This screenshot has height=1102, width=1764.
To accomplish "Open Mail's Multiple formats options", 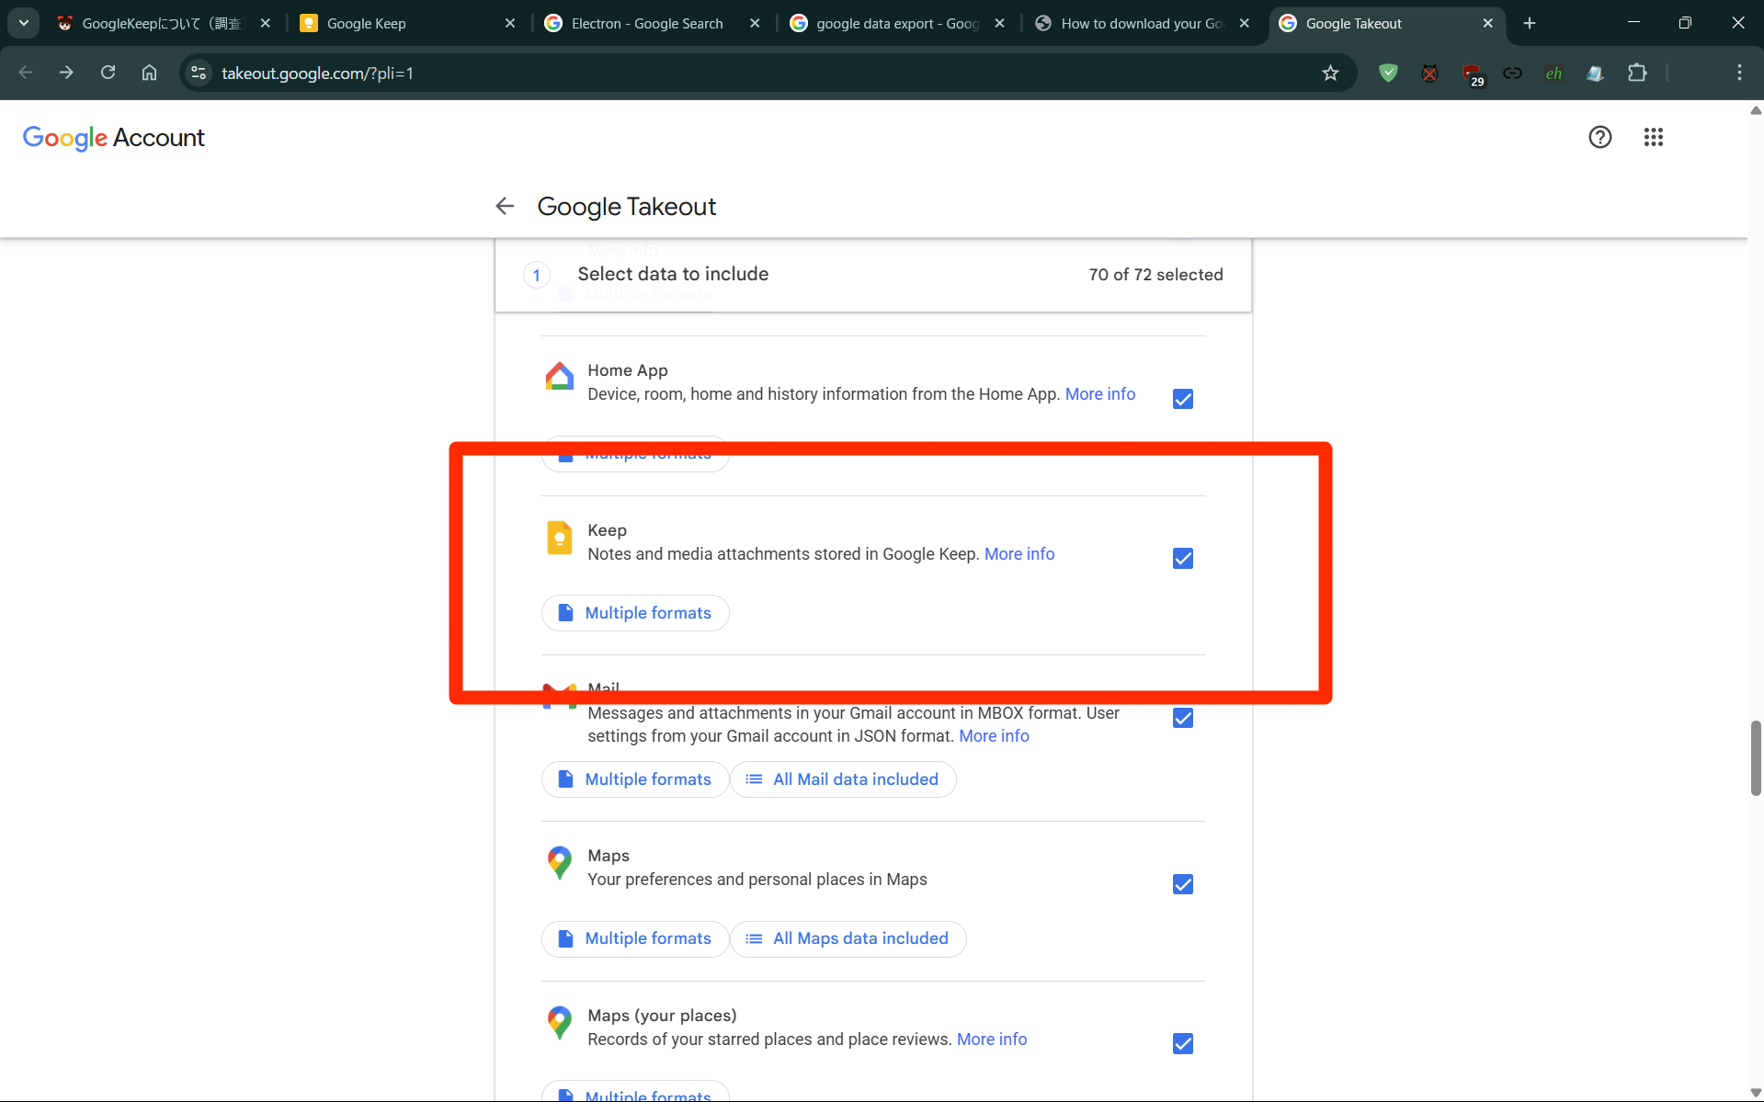I will coord(635,779).
